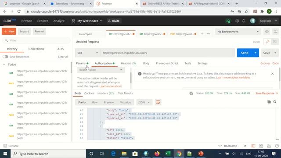The width and height of the screenshot is (281, 158).
Task: Open the Test Results tab
Action: click(x=126, y=93)
